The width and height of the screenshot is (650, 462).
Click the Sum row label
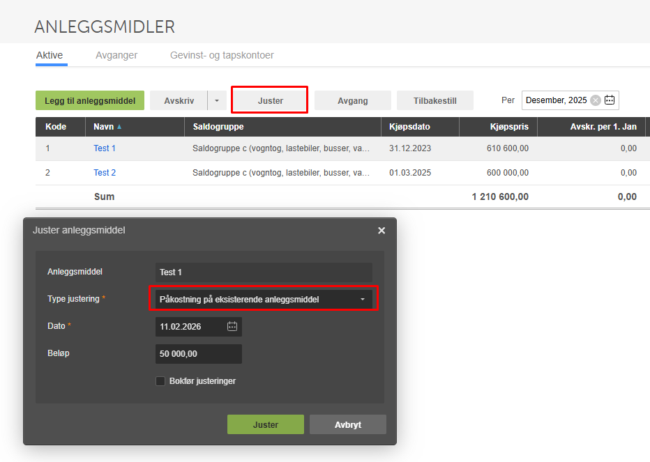(x=104, y=197)
